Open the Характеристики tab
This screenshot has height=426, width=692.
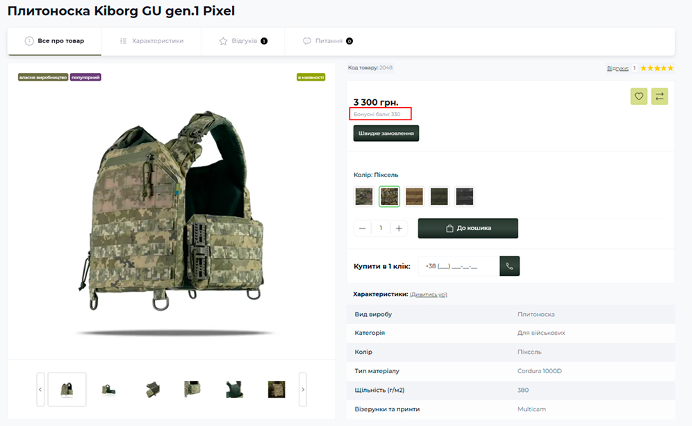coord(151,41)
